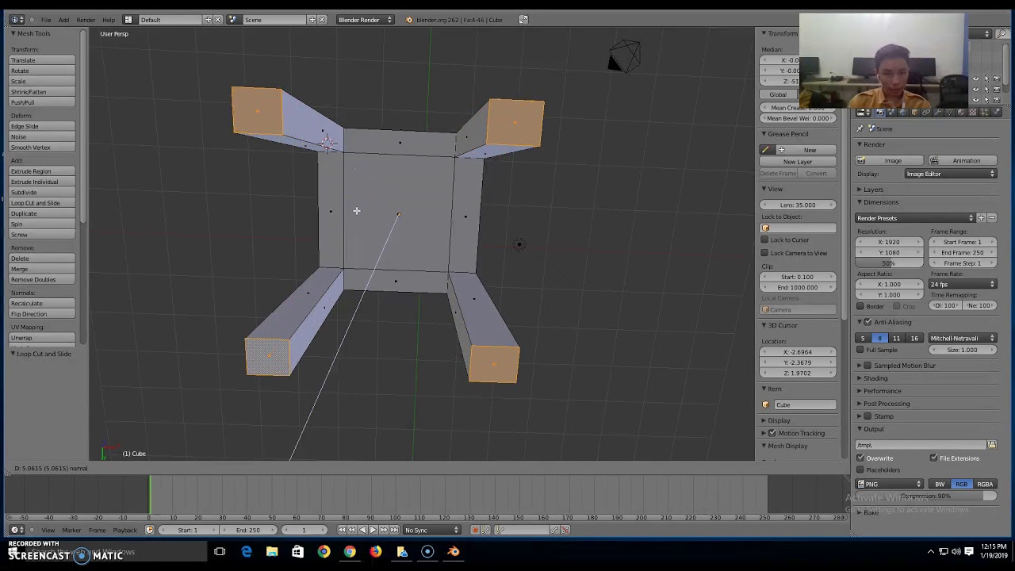Enable the Lock to Cursor checkbox
The height and width of the screenshot is (571, 1015).
pos(765,240)
